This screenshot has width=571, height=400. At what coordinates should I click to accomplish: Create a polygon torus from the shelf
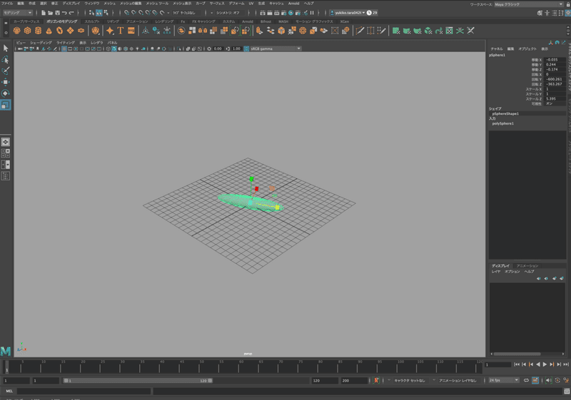coord(59,31)
